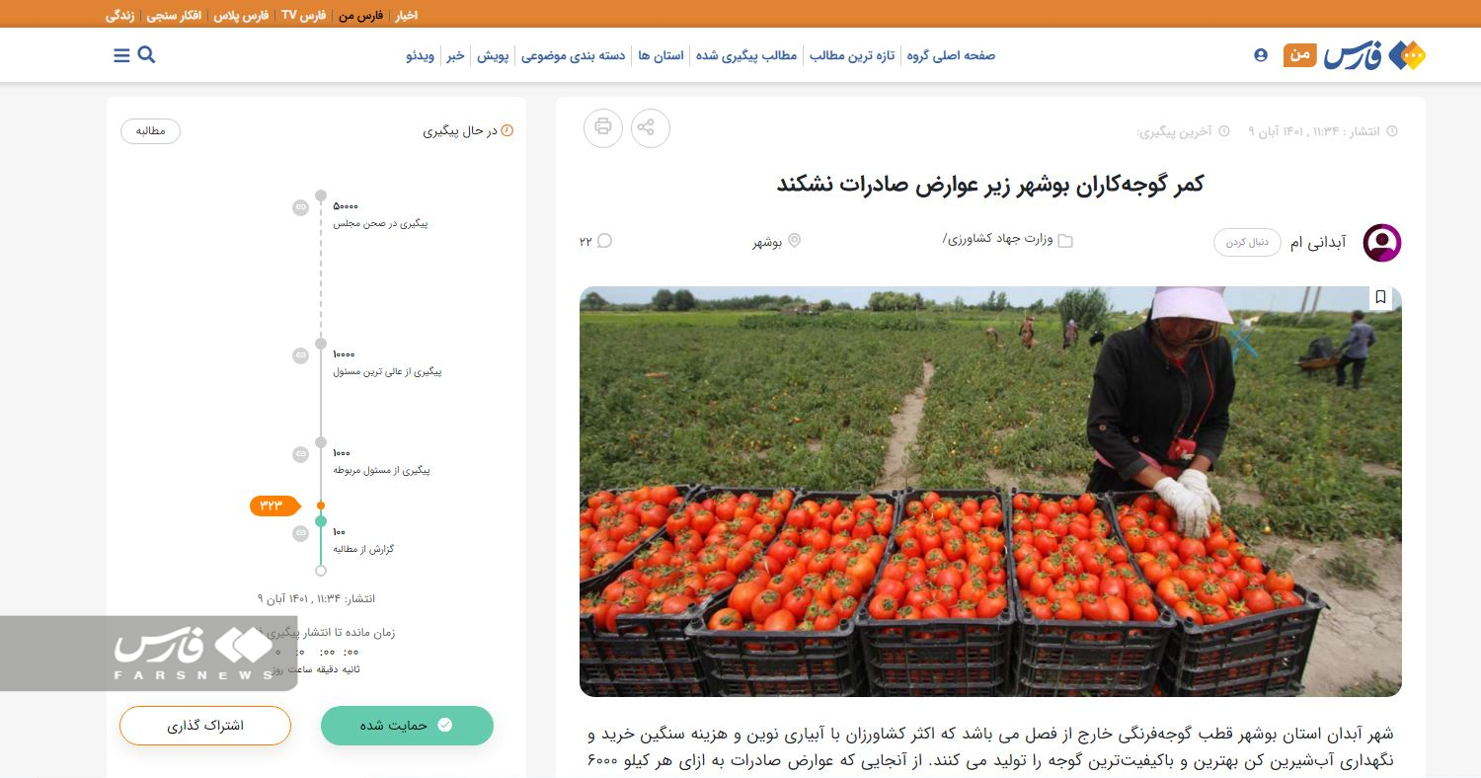Open the استان ها navigation menu
This screenshot has height=778, width=1481.
(x=661, y=55)
